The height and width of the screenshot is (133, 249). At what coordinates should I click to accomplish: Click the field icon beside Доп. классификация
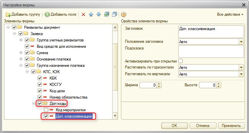click(51, 116)
